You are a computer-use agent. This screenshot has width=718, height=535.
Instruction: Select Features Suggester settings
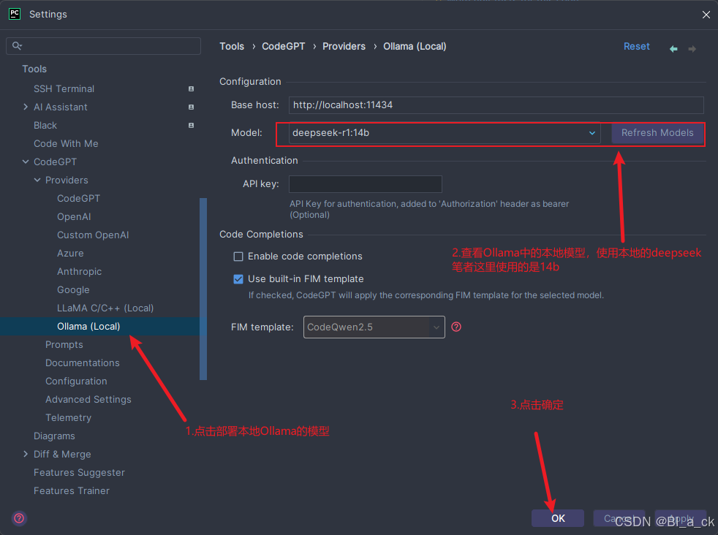tap(79, 472)
